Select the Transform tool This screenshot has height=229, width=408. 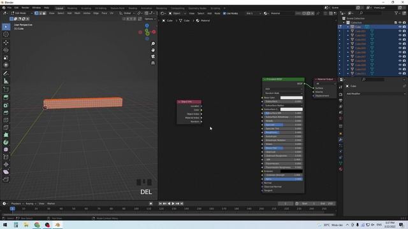tap(6, 65)
